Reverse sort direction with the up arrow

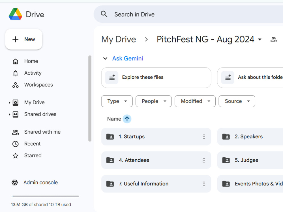coord(127,119)
